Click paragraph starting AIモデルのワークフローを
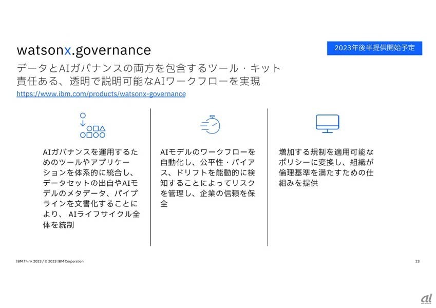436x308 pixels. coord(207,178)
